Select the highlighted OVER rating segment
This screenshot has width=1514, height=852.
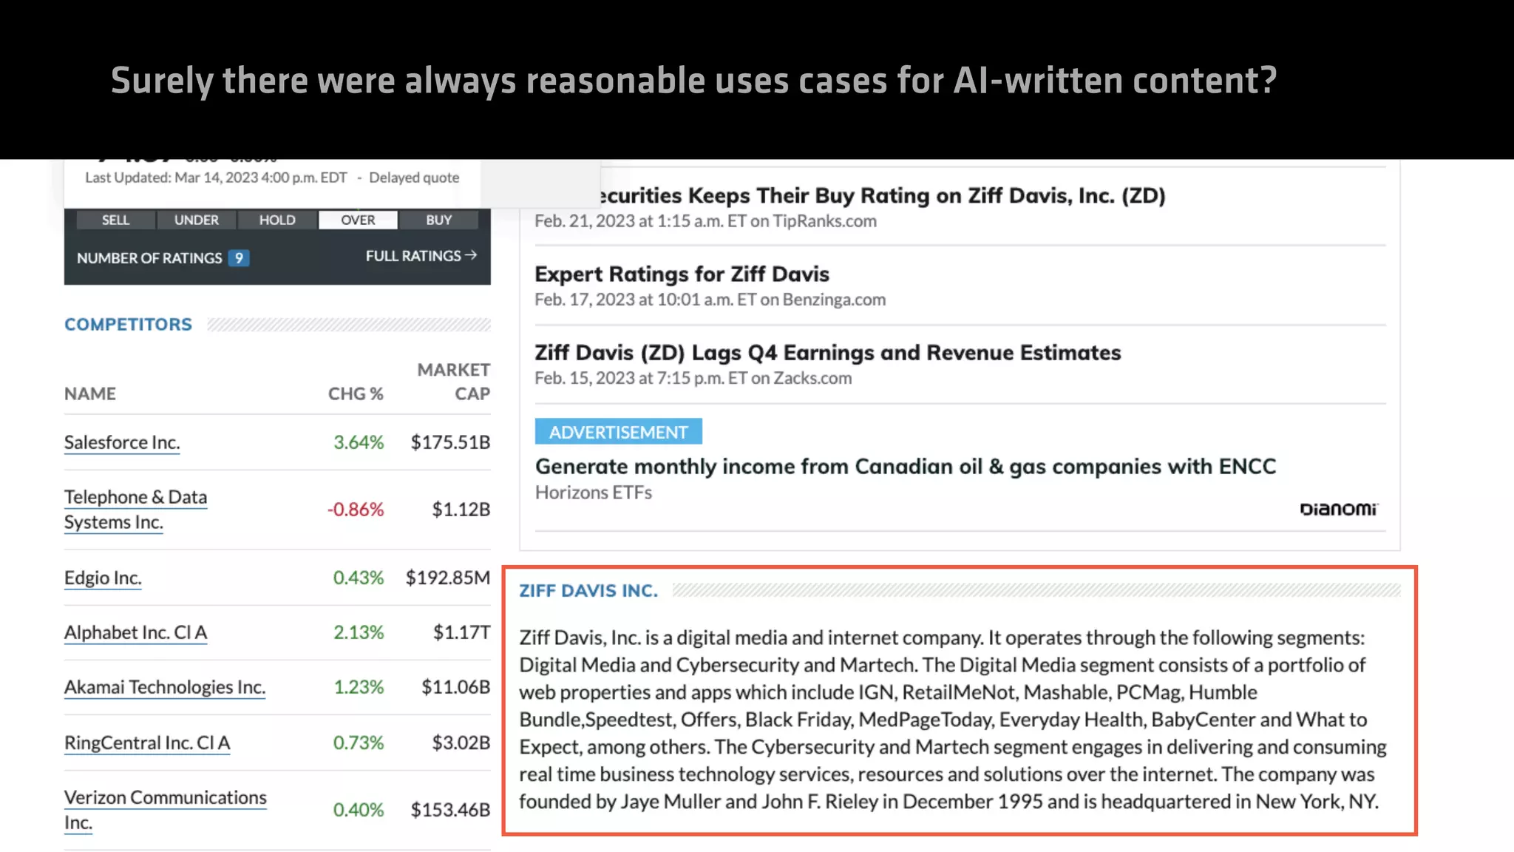pos(358,220)
